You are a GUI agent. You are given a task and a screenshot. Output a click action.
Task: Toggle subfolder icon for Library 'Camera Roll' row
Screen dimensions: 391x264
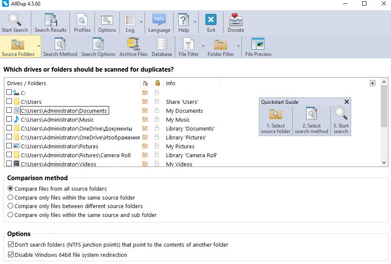(x=145, y=155)
